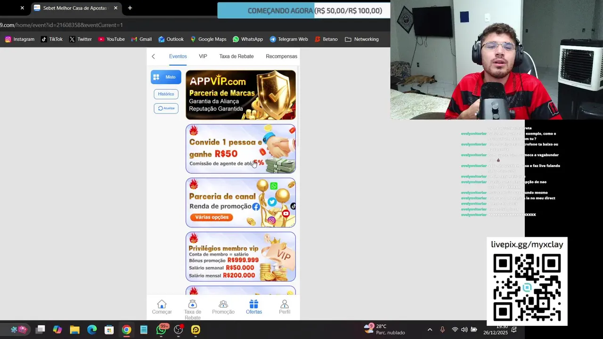Open the Privilégios membro vip banner
The height and width of the screenshot is (339, 603).
tap(241, 257)
